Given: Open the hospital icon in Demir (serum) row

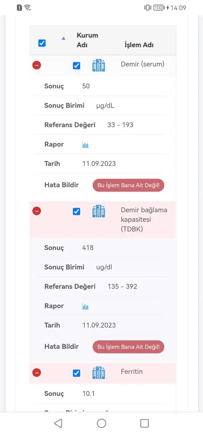Looking at the screenshot, I should (x=99, y=66).
